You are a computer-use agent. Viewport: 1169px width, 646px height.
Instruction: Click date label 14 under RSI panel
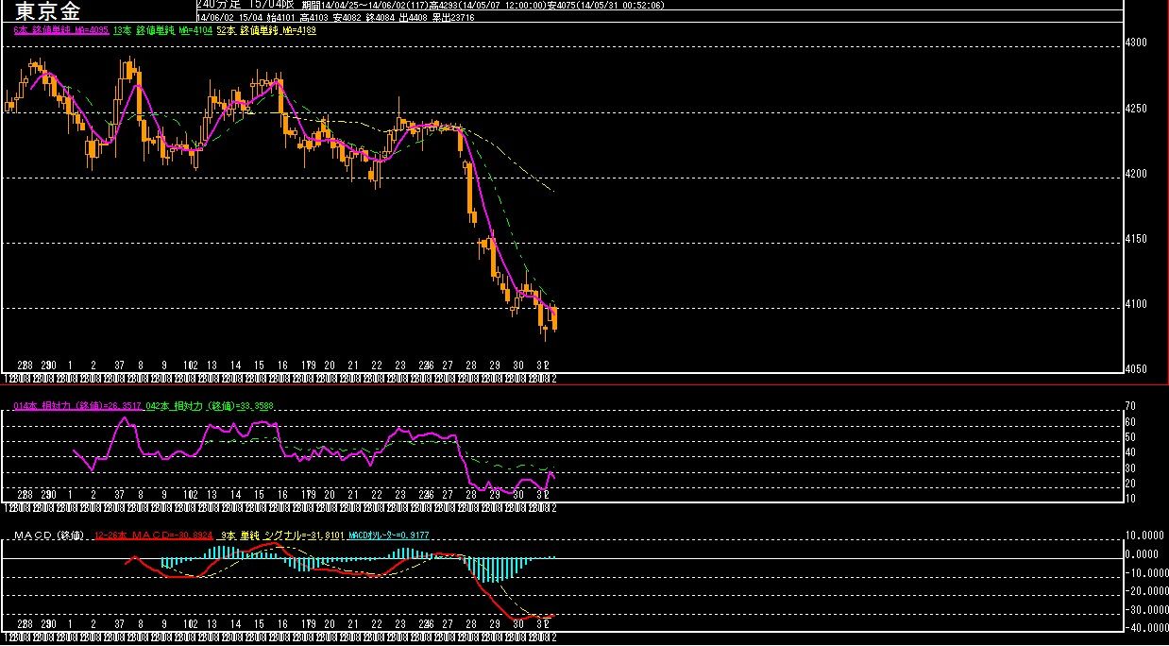point(235,494)
